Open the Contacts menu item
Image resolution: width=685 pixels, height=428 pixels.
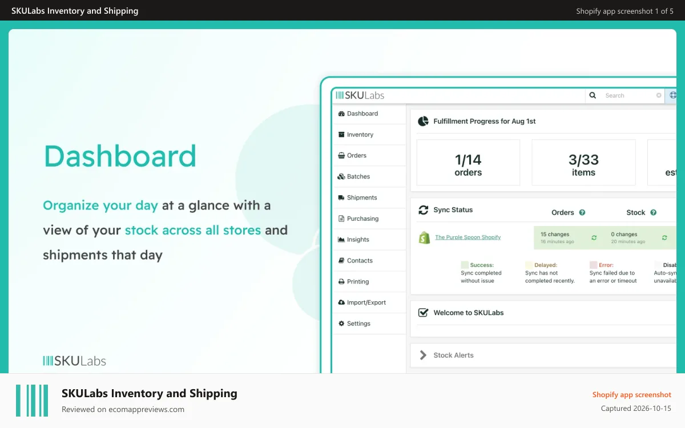(369, 260)
